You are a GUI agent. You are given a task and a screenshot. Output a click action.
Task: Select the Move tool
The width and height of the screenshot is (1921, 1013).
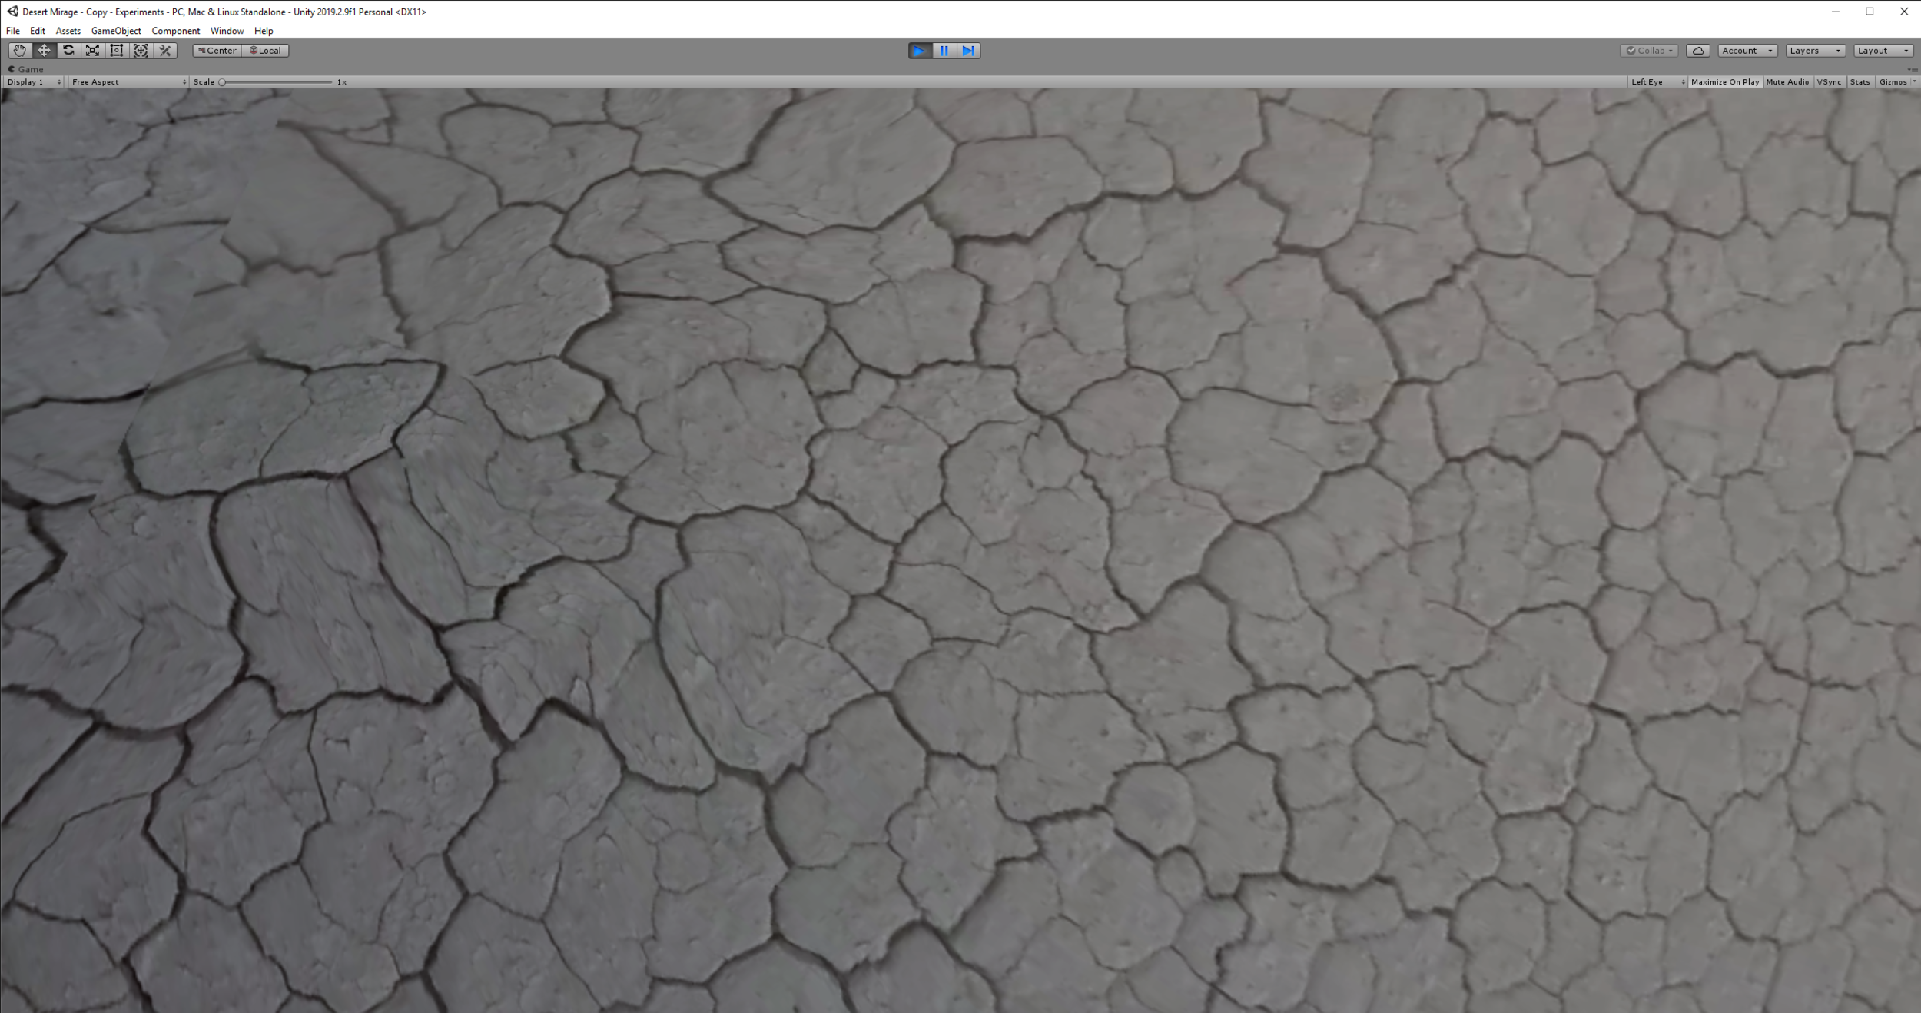pos(44,51)
